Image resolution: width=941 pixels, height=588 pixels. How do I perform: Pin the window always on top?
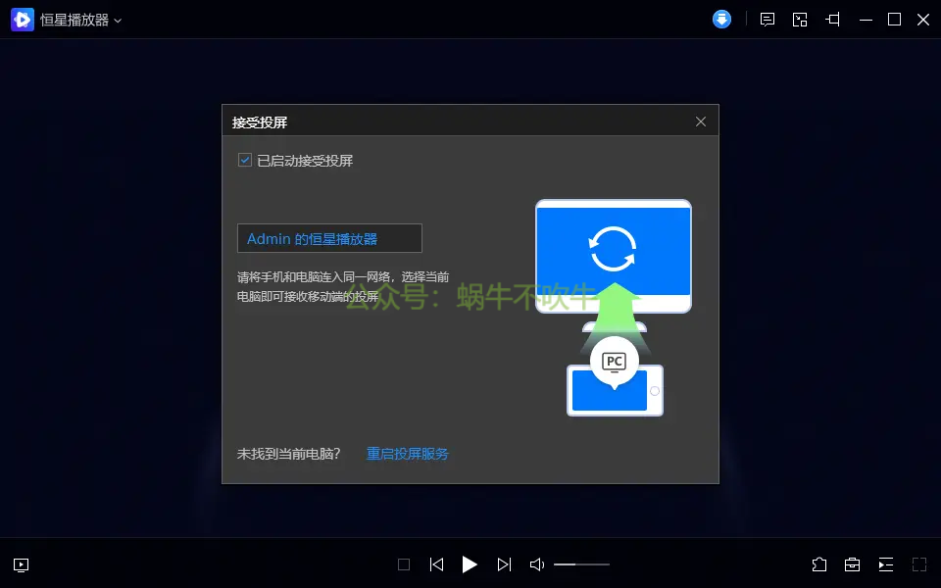click(832, 19)
